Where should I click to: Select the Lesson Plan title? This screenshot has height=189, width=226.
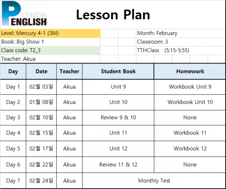point(113,15)
